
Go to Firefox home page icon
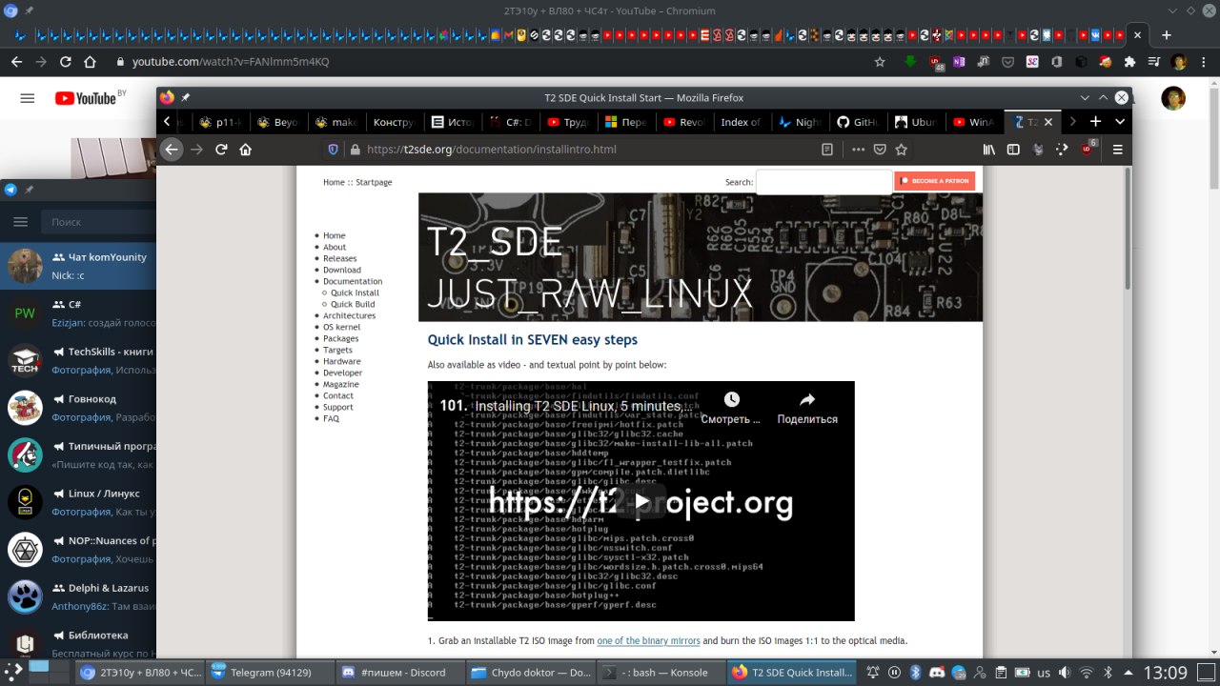point(246,150)
